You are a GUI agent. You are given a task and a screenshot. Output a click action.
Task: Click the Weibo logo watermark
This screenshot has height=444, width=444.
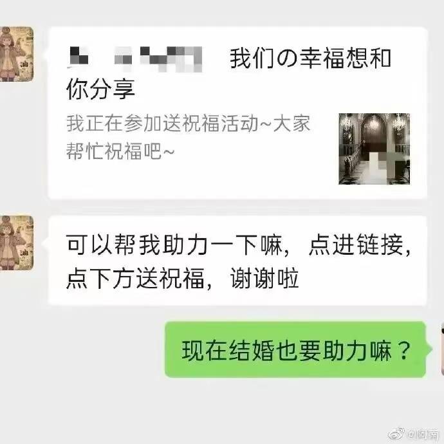396,434
